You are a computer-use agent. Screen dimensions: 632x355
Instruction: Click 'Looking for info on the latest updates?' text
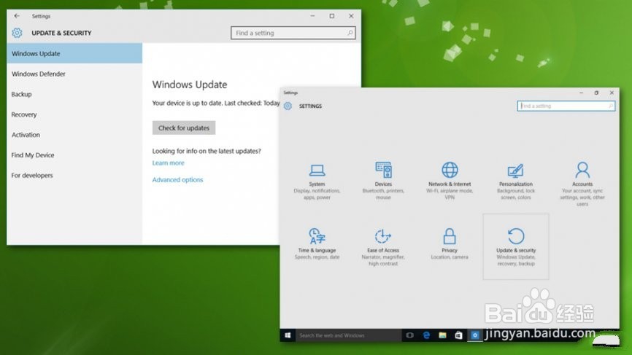click(207, 151)
